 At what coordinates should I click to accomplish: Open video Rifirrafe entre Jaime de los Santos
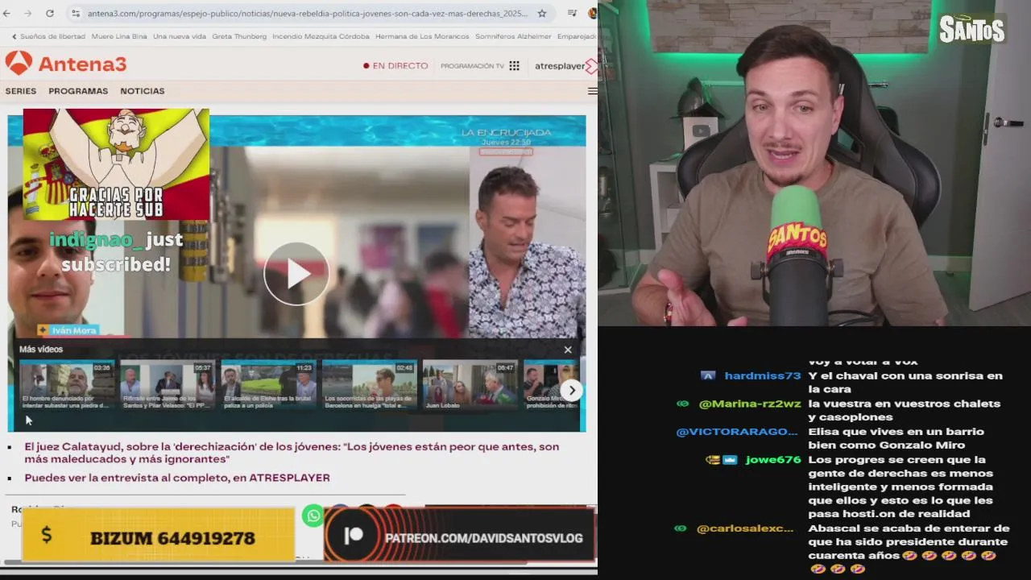click(x=167, y=385)
